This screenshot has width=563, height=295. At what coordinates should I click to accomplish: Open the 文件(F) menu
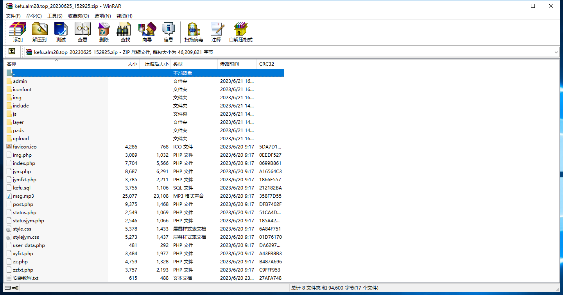click(x=13, y=16)
